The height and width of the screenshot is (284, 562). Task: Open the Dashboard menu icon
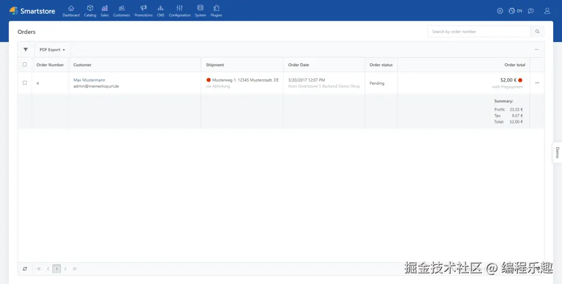tap(71, 11)
